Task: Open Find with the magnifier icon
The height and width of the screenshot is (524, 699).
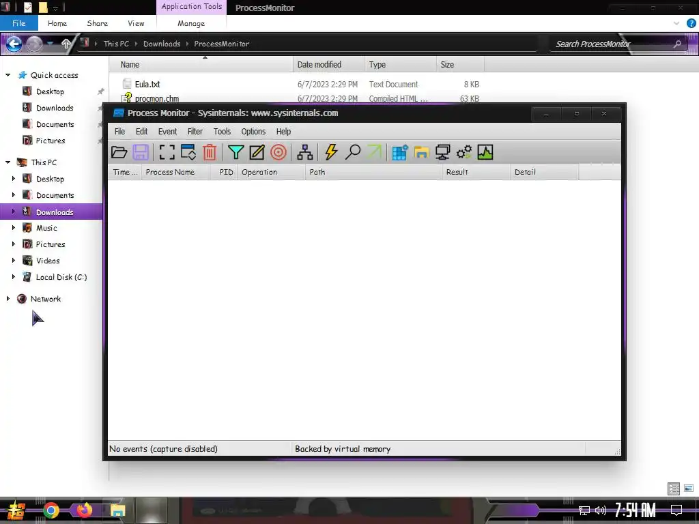Action: coord(353,152)
